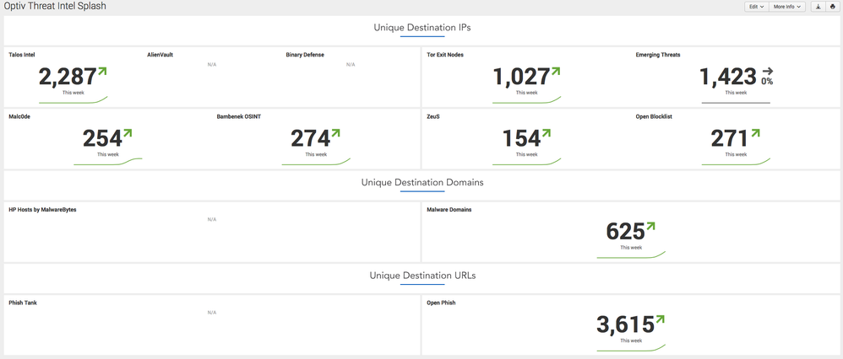Screen dimensions: 843x359
Task: Click the export download icon
Action: point(818,7)
